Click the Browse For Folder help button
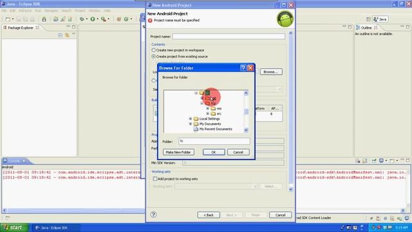The height and width of the screenshot is (232, 412). point(243,68)
